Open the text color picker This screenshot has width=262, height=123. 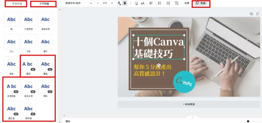(119, 3)
